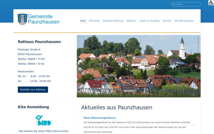This screenshot has width=214, height=134.
Task: Open the Leben & Soziales menu
Action: [149, 21]
